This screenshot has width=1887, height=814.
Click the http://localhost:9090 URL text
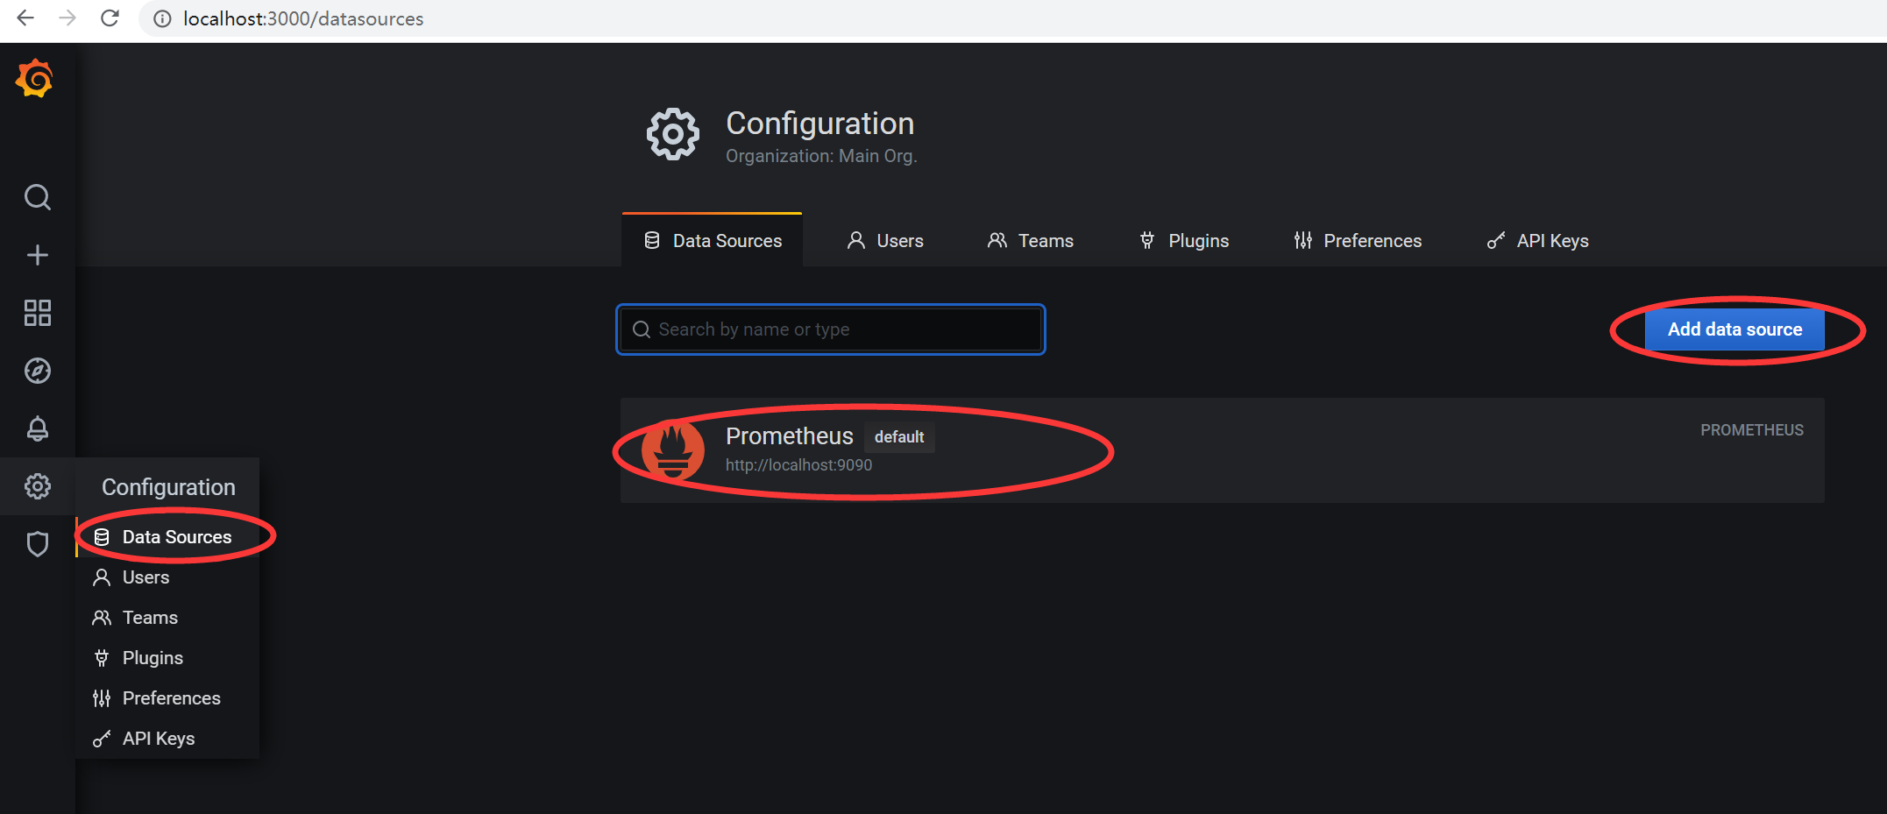[x=798, y=465]
